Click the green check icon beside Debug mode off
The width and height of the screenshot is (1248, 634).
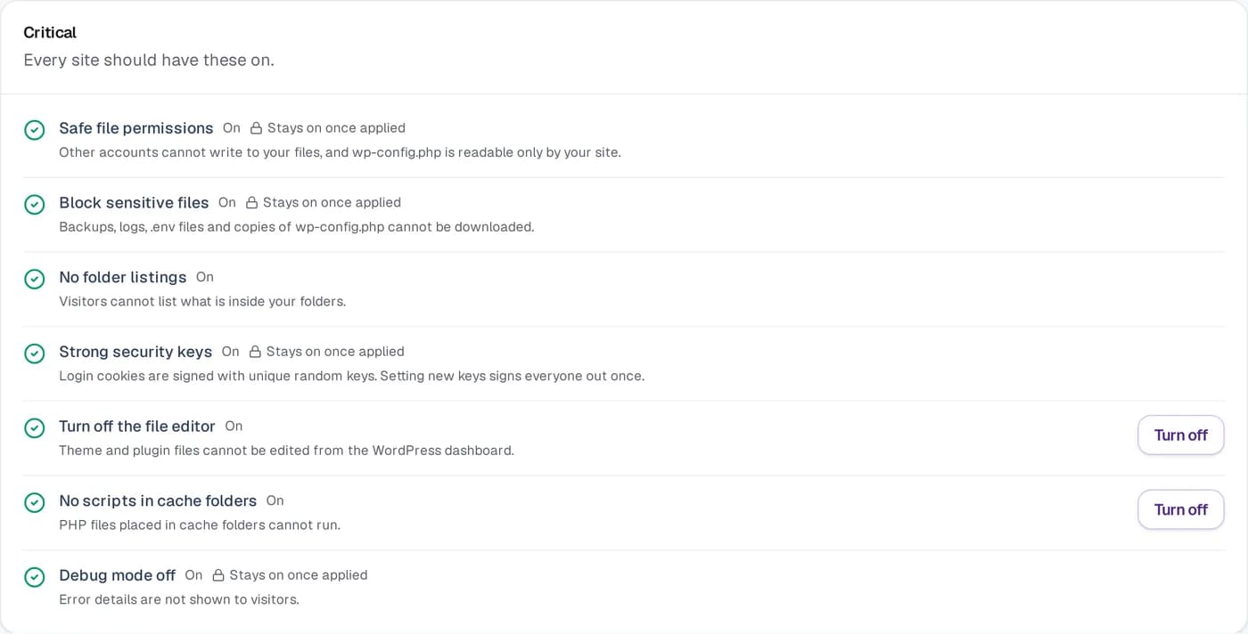[x=34, y=577]
